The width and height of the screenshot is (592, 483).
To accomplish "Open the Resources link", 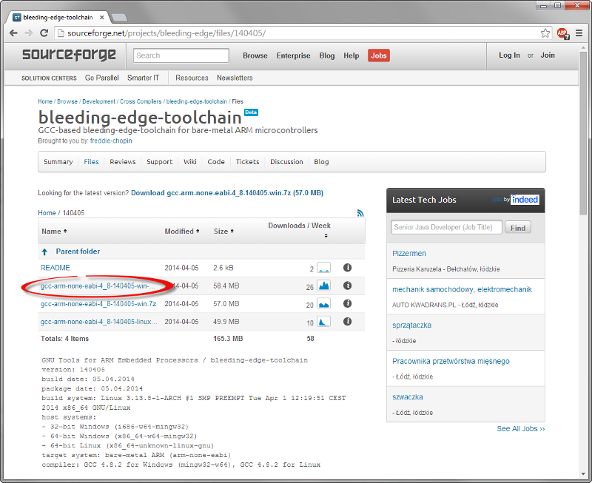I will [192, 78].
